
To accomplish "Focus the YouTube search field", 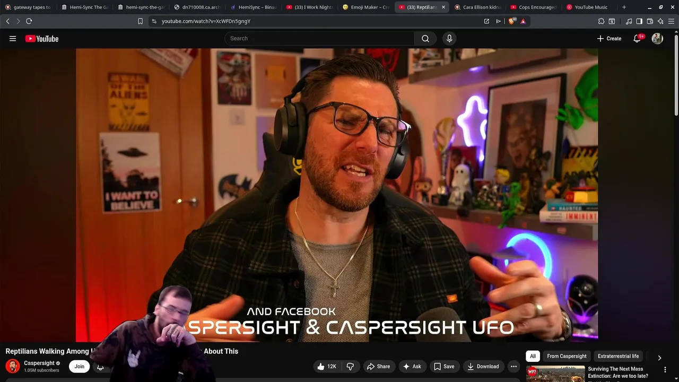I will tap(319, 38).
